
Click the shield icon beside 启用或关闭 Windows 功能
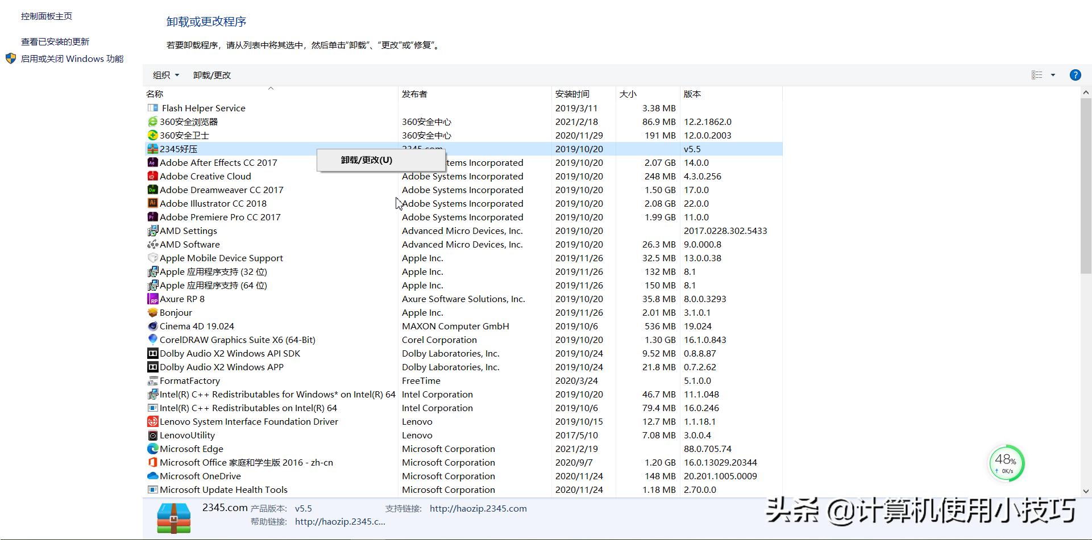pos(10,58)
